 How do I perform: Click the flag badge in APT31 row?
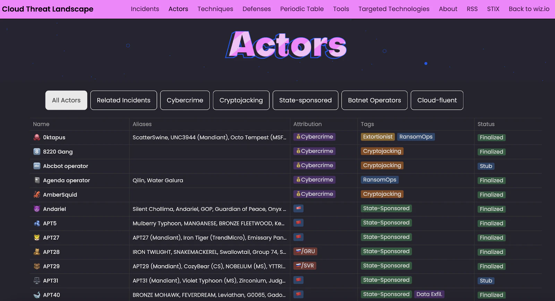298,280
